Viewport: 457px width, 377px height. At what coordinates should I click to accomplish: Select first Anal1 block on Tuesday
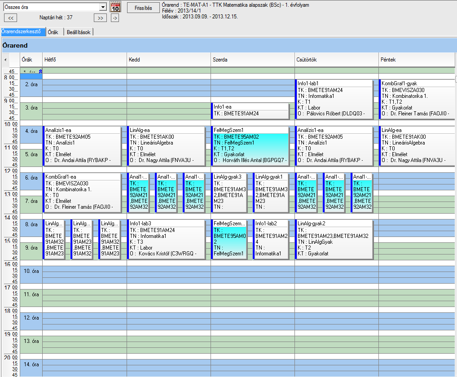138,193
